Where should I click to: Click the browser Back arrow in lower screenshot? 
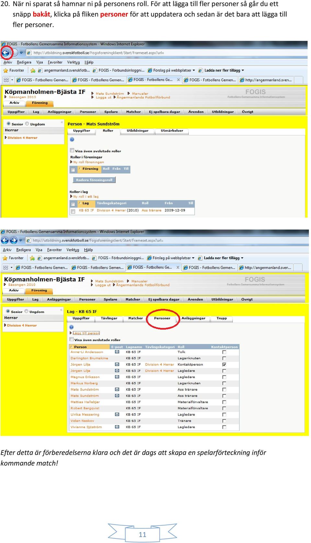click(5, 240)
